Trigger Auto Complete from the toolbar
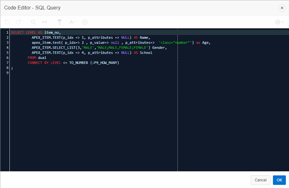Screen dimensions: 289x188 pos(72,22)
